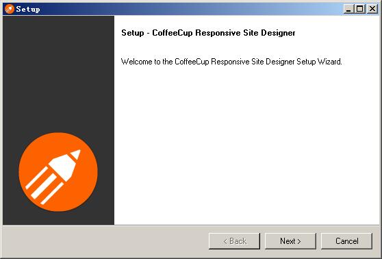Minimize the Setup window
The width and height of the screenshot is (382, 259).
pos(348,9)
